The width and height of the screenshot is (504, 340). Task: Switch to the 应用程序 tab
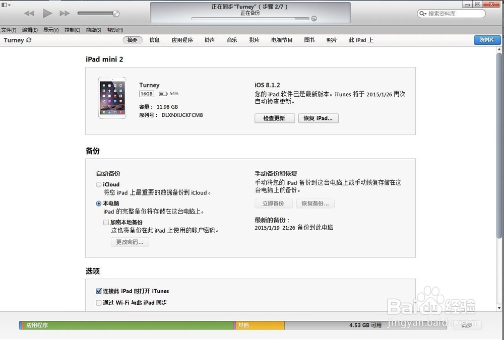182,40
